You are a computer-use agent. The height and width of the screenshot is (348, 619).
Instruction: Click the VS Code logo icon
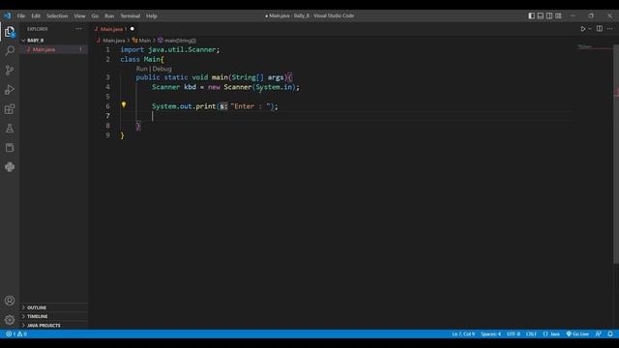point(8,15)
